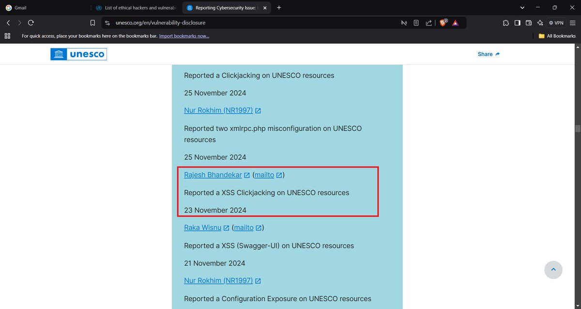Select the Reporting Cybersecurity Issue tab
Viewport: 581px width, 309px height.
(227, 8)
